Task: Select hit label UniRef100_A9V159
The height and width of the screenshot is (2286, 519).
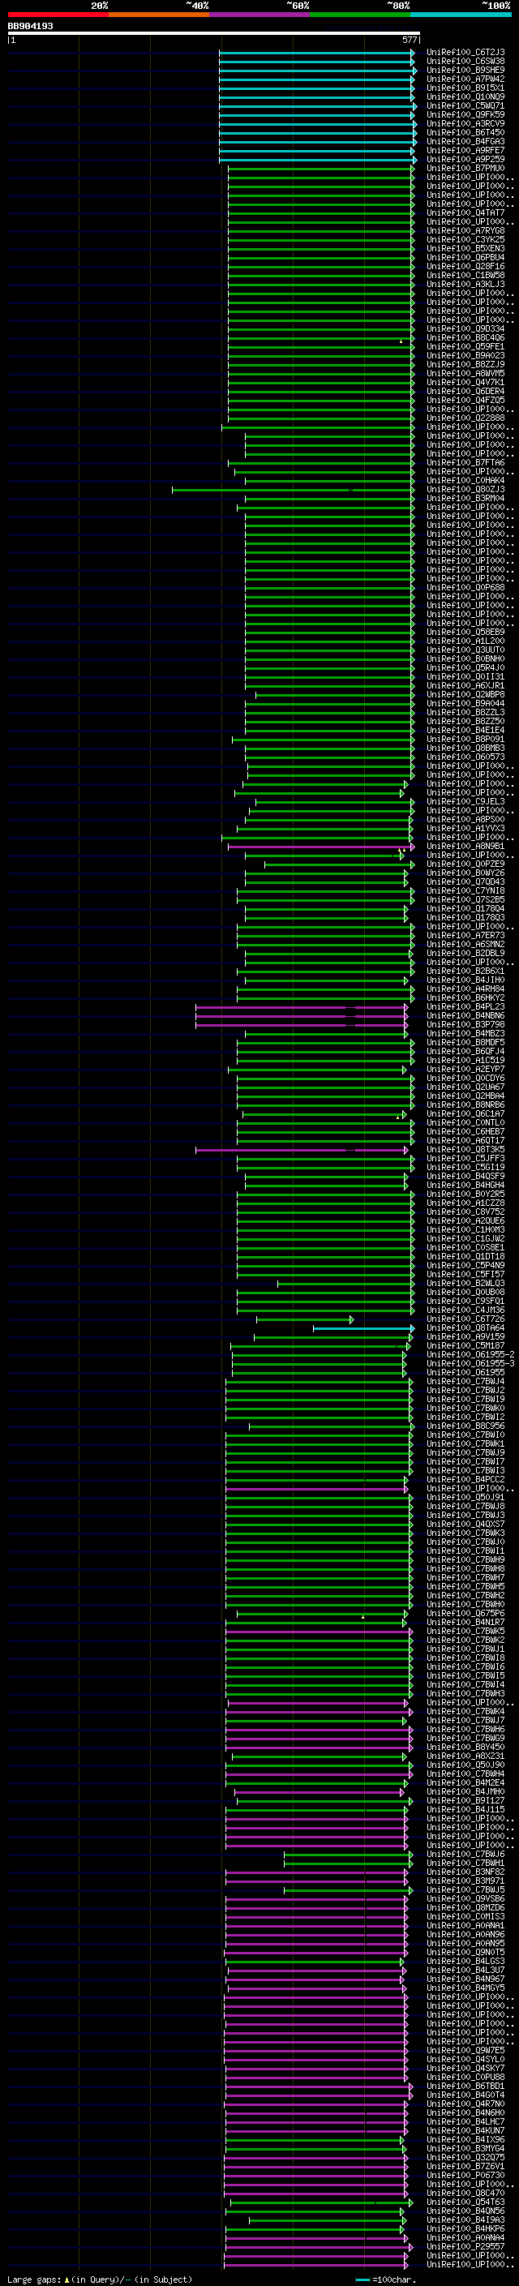Action: (465, 1336)
